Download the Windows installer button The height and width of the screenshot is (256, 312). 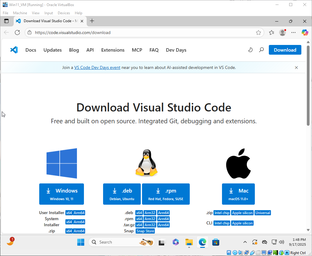coord(61,194)
